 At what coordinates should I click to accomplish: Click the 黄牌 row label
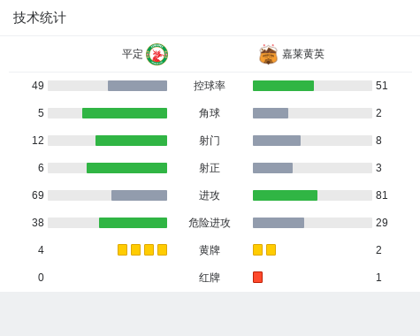click(210, 250)
